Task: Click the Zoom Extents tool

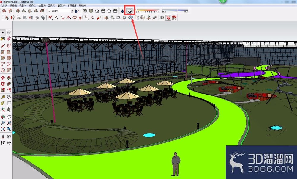Action: click(3, 129)
